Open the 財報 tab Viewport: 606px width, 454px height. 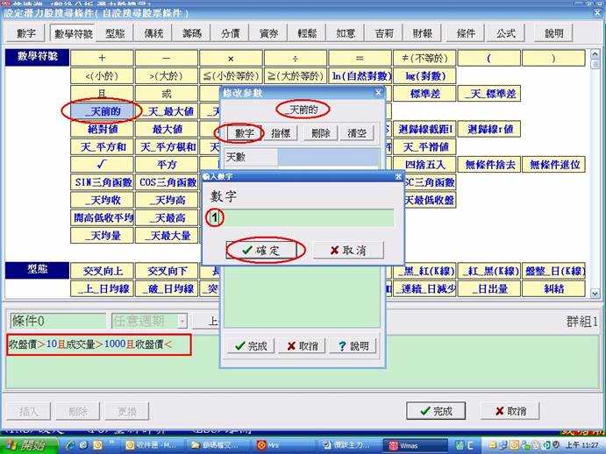(421, 33)
